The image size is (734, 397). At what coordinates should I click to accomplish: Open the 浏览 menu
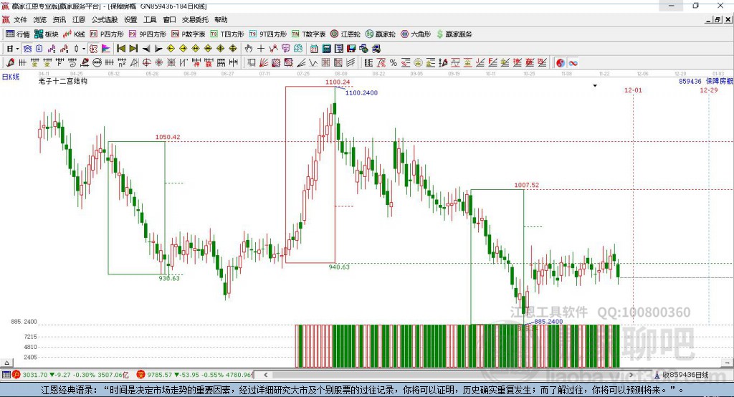click(40, 19)
